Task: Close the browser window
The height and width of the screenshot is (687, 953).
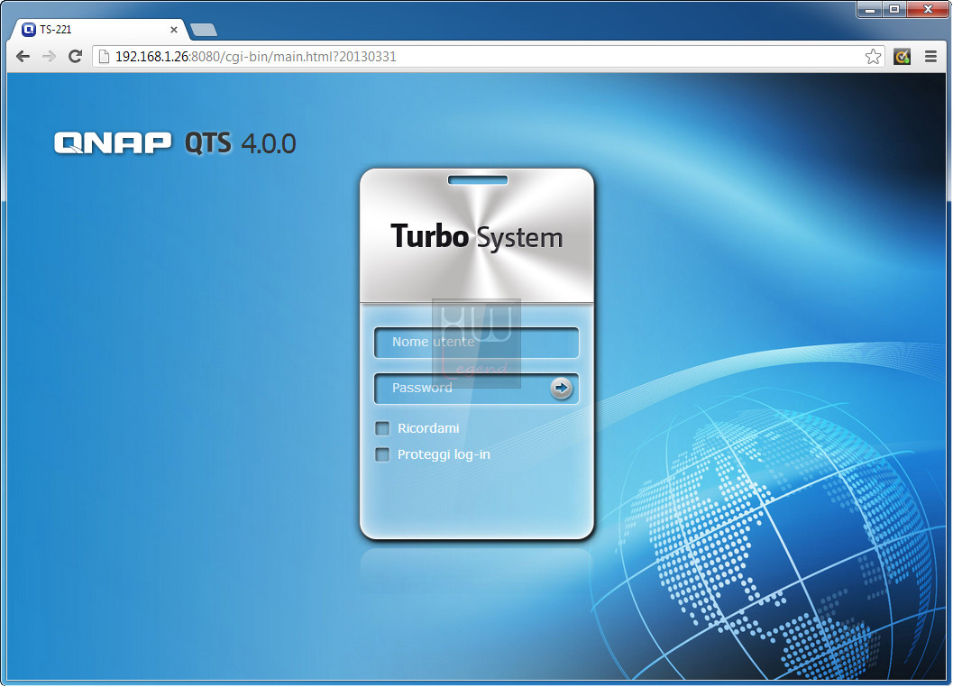Action: pyautogui.click(x=928, y=8)
